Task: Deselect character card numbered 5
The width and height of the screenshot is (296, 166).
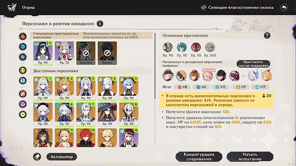Action: pos(129,88)
